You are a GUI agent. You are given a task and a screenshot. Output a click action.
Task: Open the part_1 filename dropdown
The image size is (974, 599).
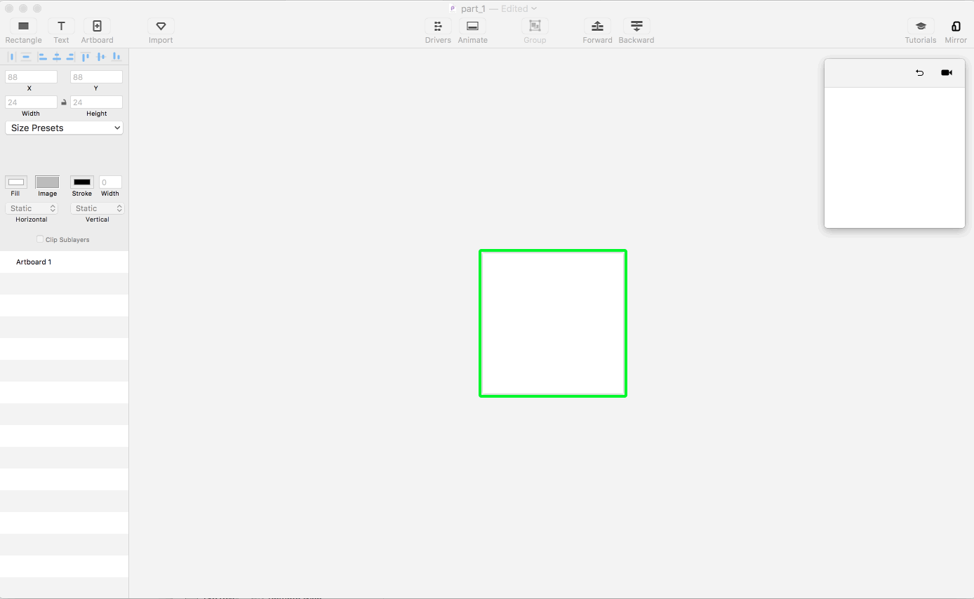coord(535,8)
